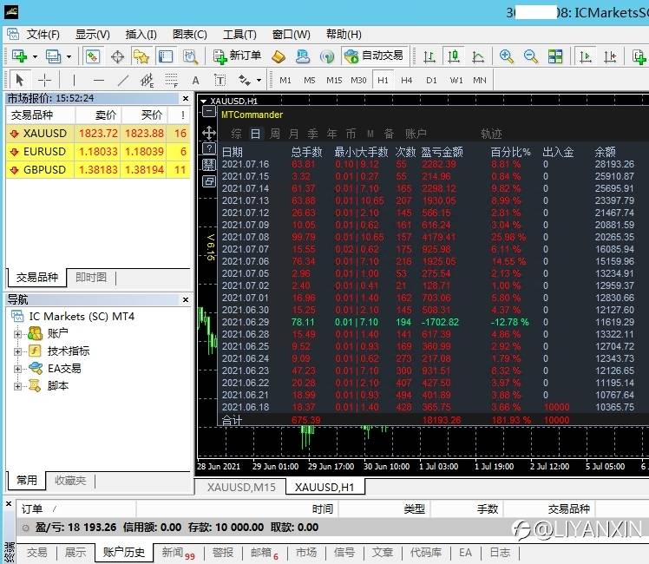The image size is (649, 564).
Task: Expand the 技术指标 tree node
Action: [17, 351]
